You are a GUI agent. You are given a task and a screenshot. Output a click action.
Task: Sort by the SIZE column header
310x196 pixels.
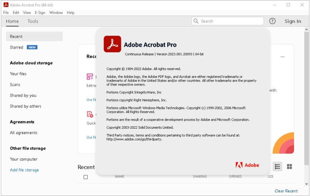pyautogui.click(x=270, y=176)
